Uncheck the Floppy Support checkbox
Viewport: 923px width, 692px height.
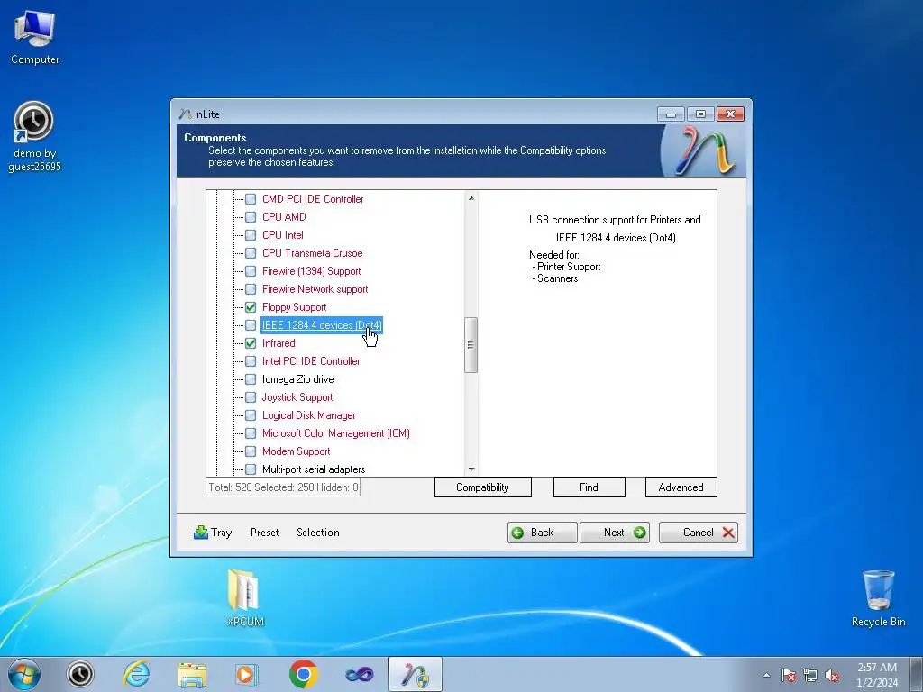point(251,307)
